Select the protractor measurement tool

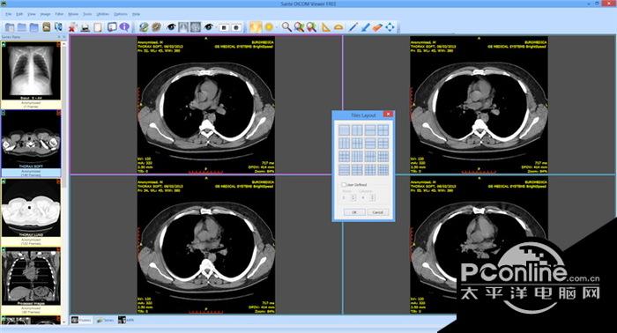click(x=338, y=27)
